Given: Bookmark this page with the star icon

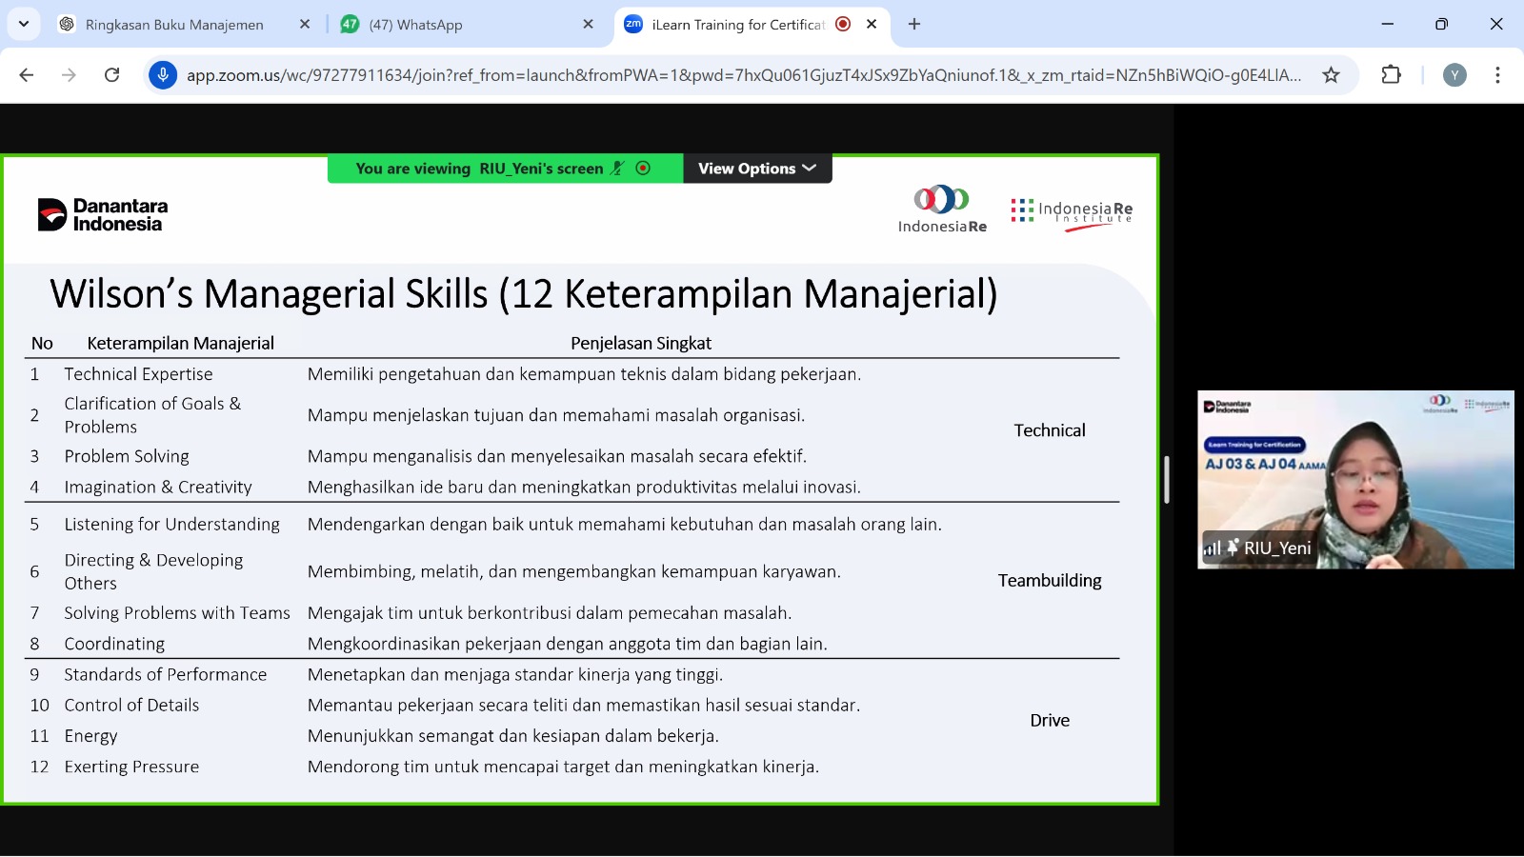Looking at the screenshot, I should [1331, 75].
